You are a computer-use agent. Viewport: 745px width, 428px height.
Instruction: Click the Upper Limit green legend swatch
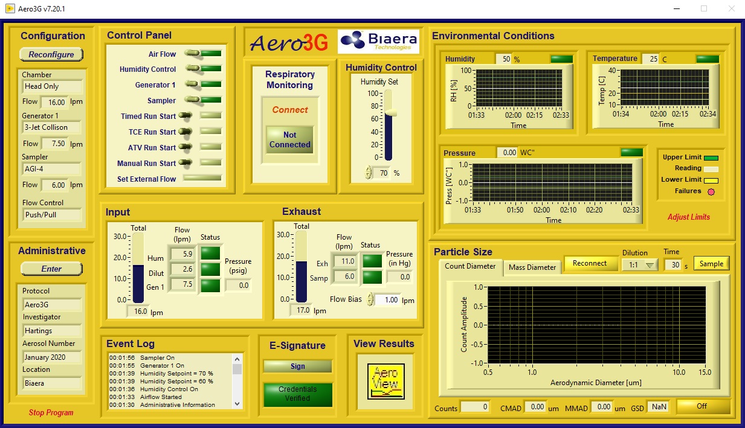(711, 158)
